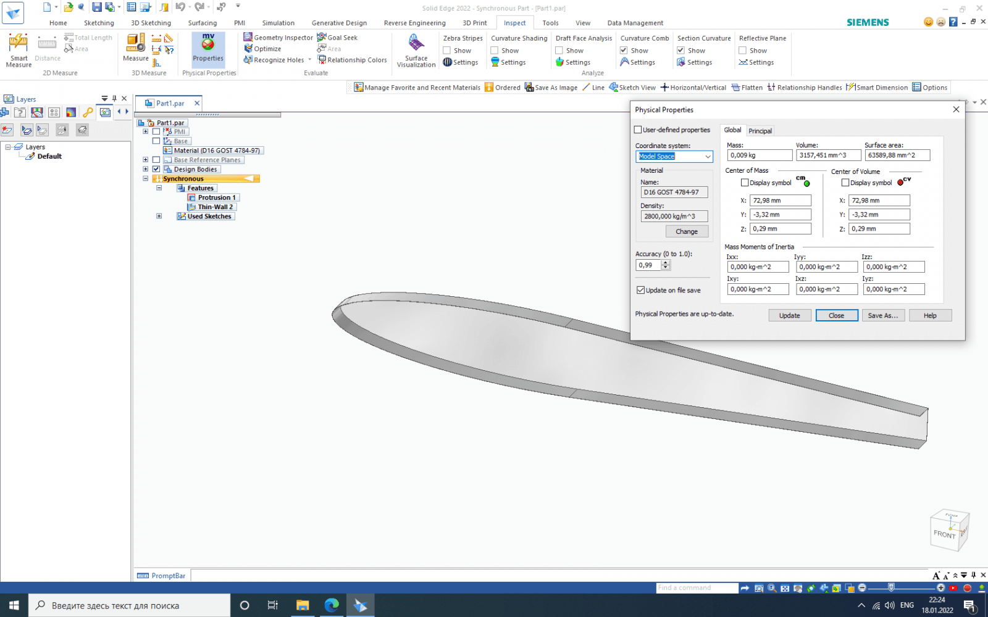Click the Update button
Screen dimensions: 988x617
tap(789, 315)
